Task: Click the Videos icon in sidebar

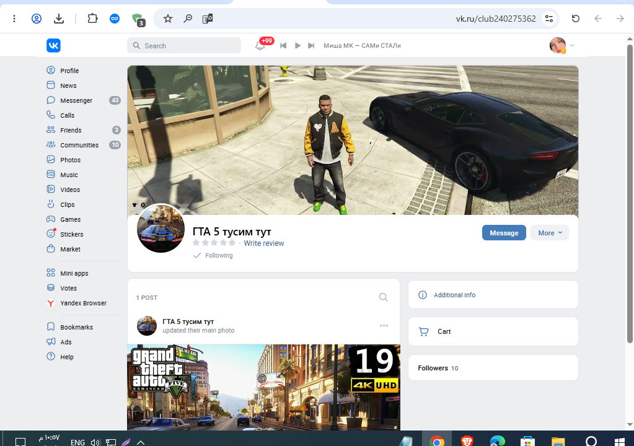Action: [51, 190]
